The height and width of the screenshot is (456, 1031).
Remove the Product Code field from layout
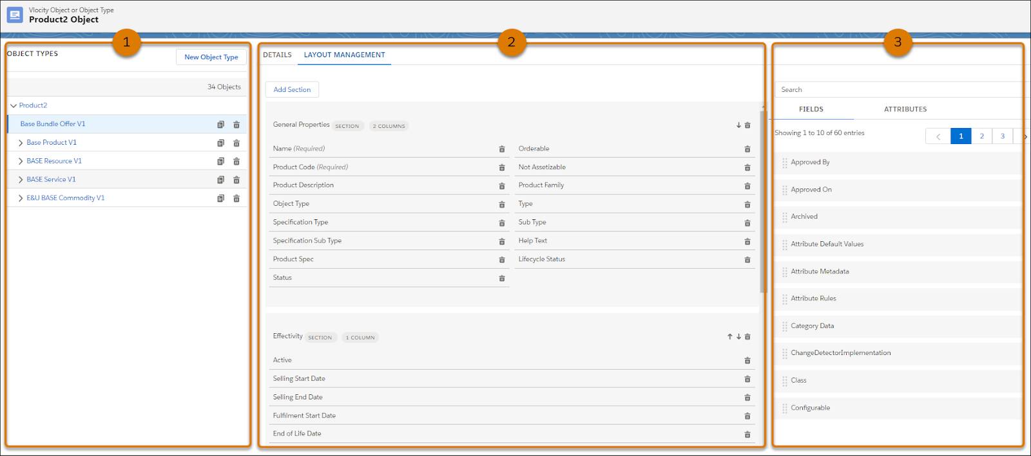[502, 168]
